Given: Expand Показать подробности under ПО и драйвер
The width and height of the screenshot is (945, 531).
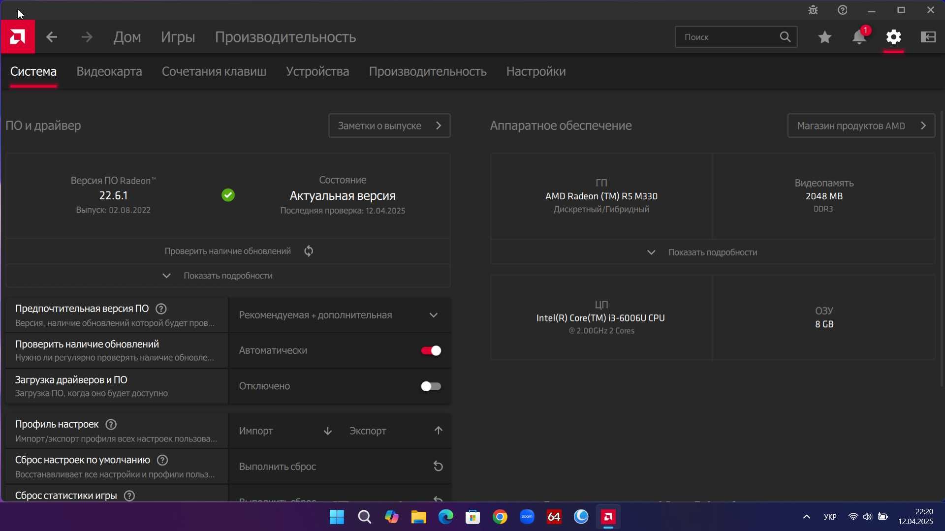Looking at the screenshot, I should tap(228, 276).
